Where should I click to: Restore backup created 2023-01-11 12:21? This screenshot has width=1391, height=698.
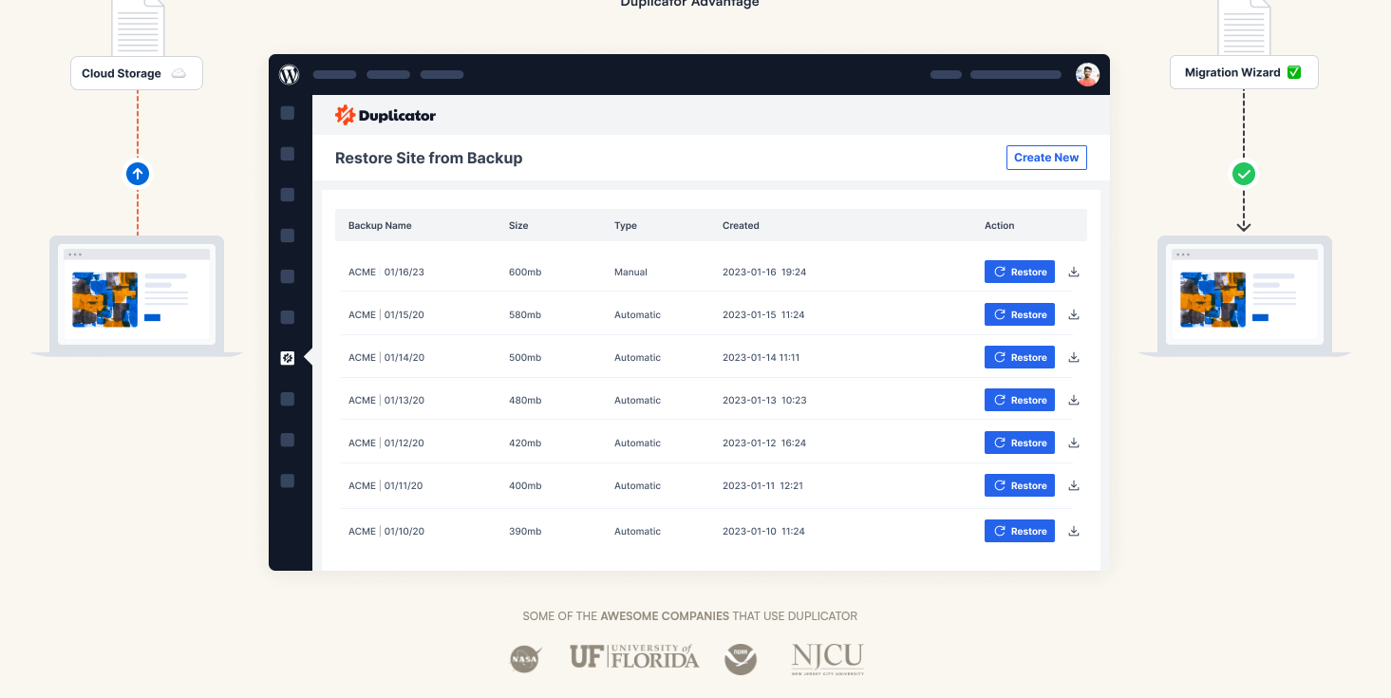point(1019,485)
